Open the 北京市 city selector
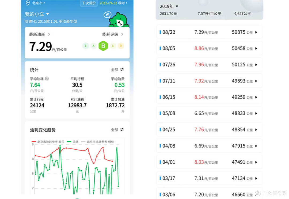289x199 pixels. [38, 3]
